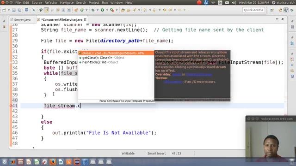Viewport: 296px width, 166px height.
Task: Click the Quick Access search field
Action: click(253, 10)
